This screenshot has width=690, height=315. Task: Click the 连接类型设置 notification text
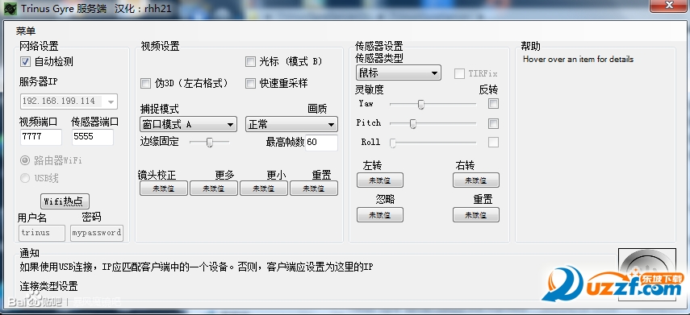(49, 287)
